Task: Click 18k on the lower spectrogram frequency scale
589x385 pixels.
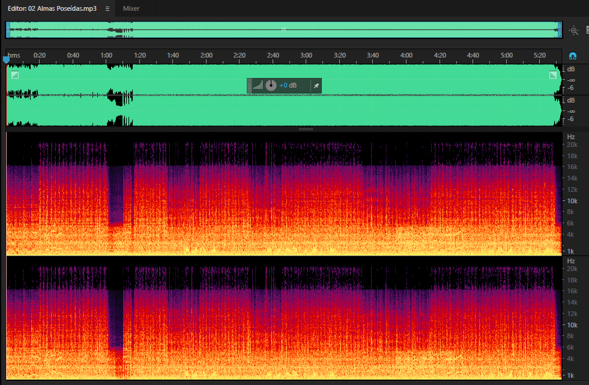Action: [572, 280]
